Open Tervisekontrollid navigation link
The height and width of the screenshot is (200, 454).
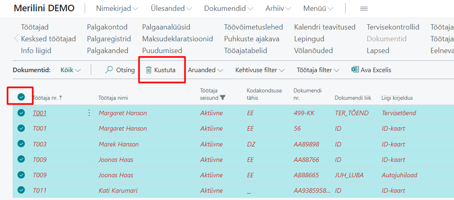393,27
